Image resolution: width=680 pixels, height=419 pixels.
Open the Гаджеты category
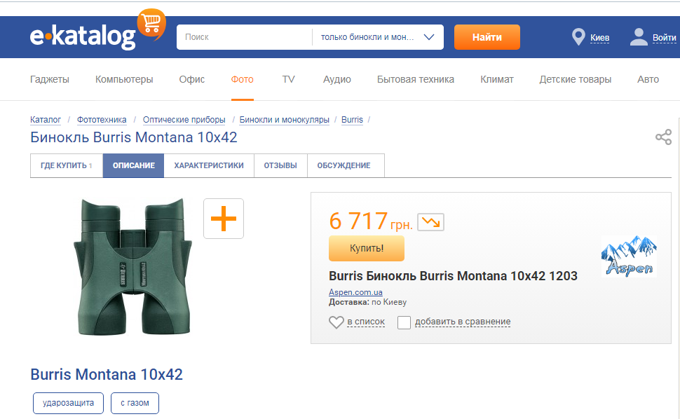click(50, 79)
